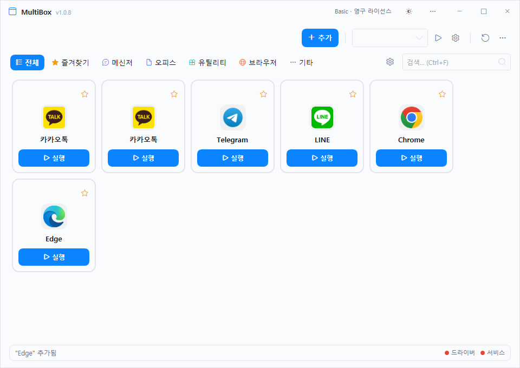Open settings gear next to toolbar play icon
The height and width of the screenshot is (368, 520).
point(456,38)
